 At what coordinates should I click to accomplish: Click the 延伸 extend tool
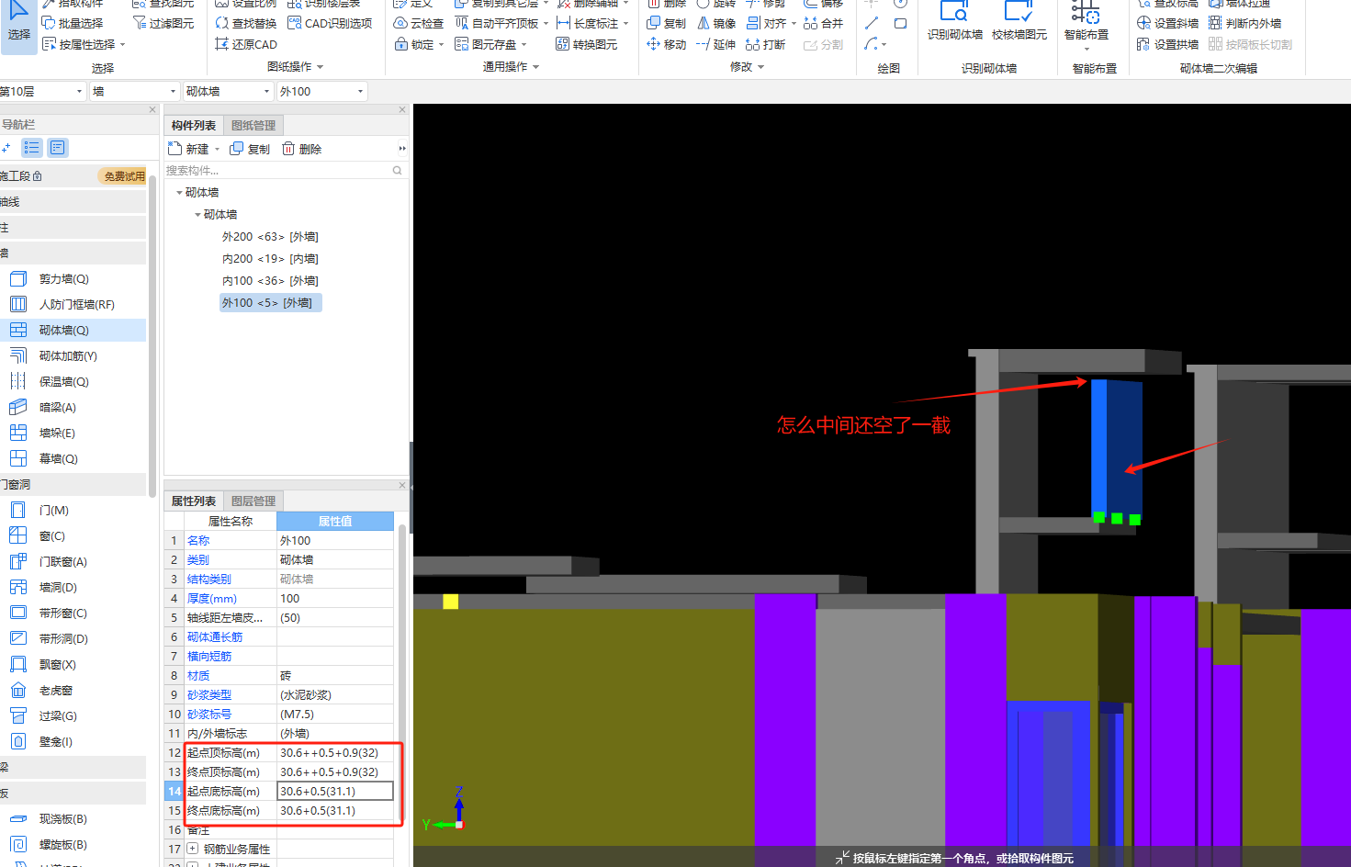click(716, 44)
